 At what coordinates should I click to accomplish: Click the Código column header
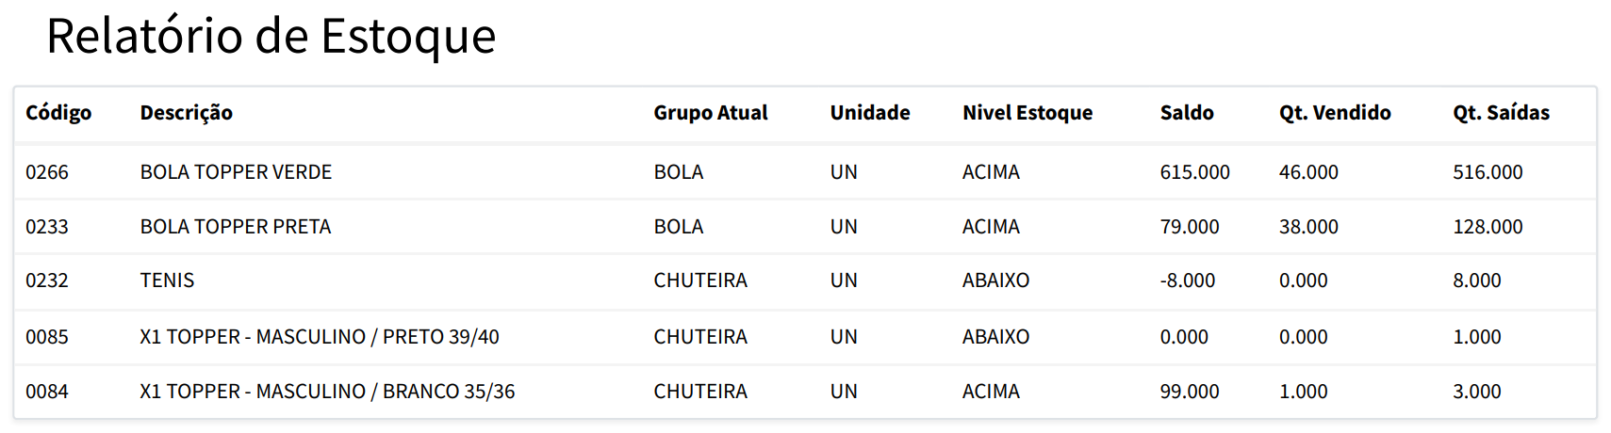(x=58, y=113)
